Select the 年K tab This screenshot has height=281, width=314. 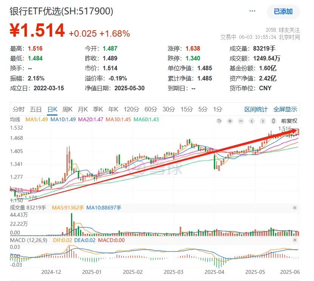pos(113,109)
